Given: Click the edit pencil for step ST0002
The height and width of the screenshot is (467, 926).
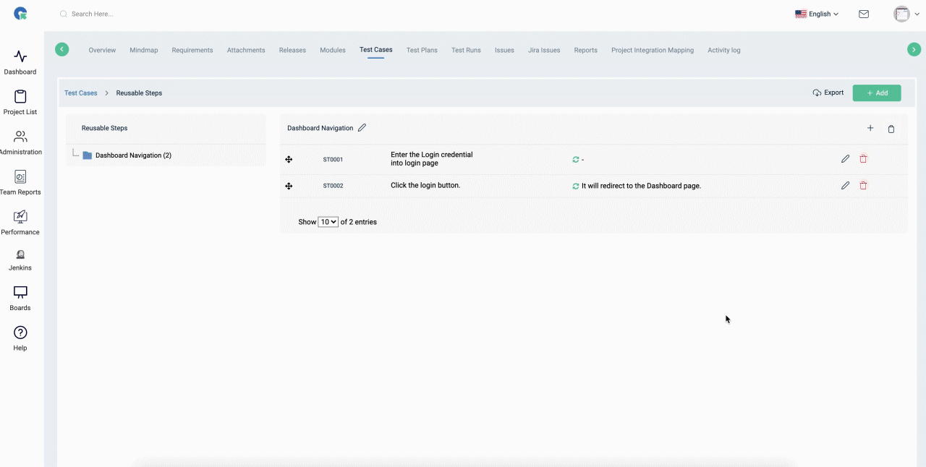Looking at the screenshot, I should pyautogui.click(x=845, y=186).
